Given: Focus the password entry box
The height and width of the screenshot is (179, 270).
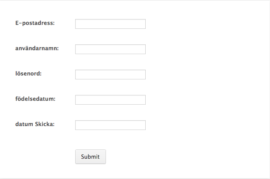Looking at the screenshot, I should (110, 75).
